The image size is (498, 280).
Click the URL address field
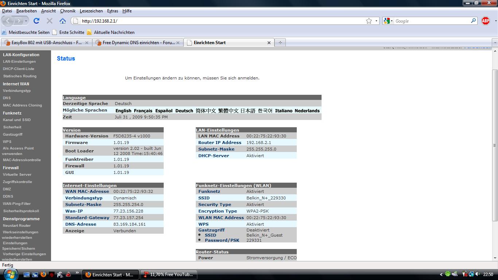222,21
